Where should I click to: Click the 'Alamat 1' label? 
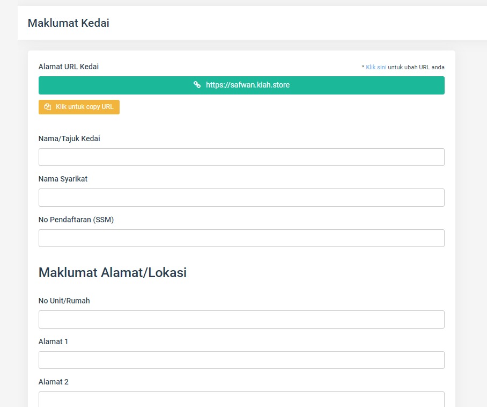tap(53, 341)
